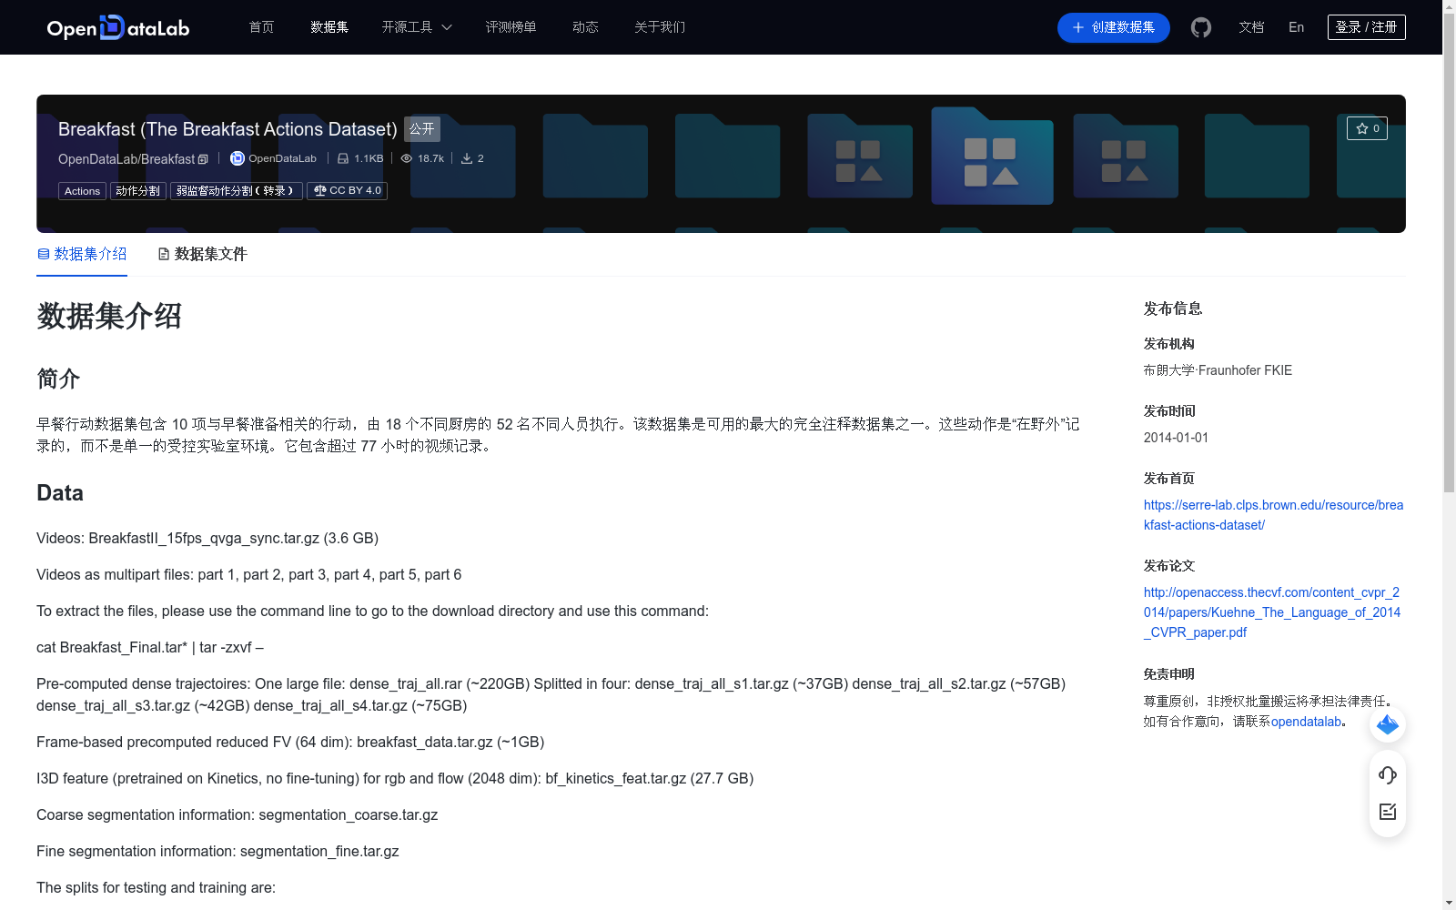Open 文档 documentation link
The width and height of the screenshot is (1456, 910).
pos(1251,27)
